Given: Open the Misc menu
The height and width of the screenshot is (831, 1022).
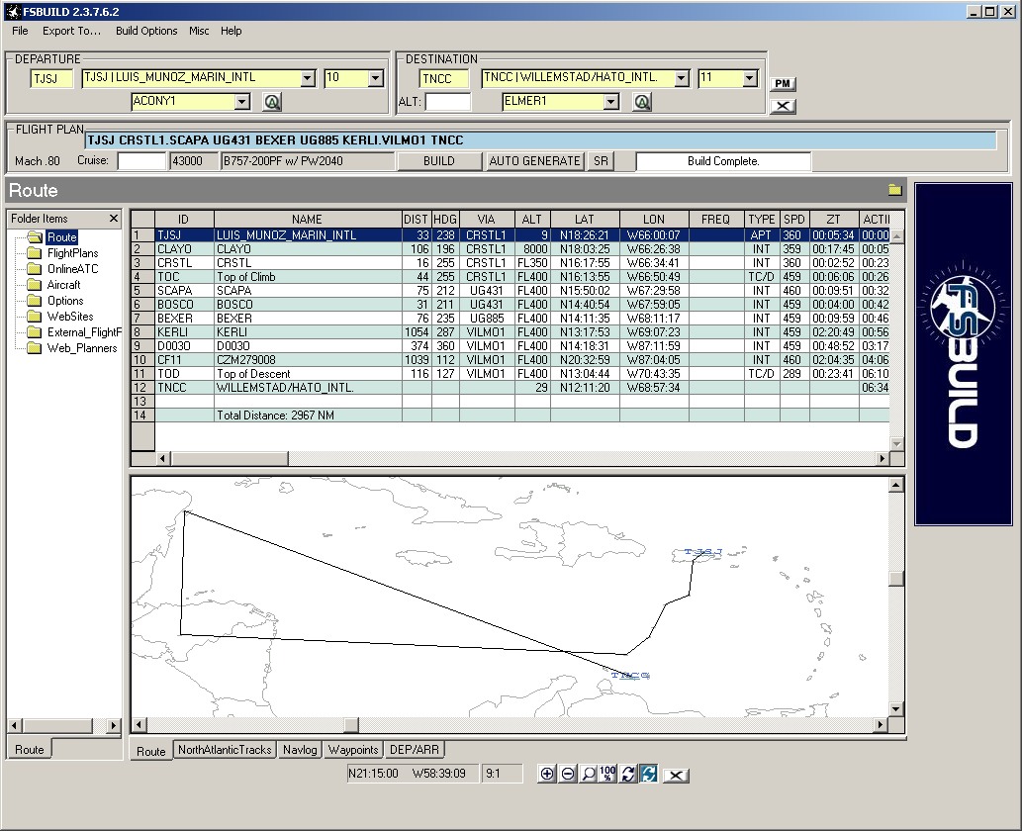Looking at the screenshot, I should coord(200,31).
